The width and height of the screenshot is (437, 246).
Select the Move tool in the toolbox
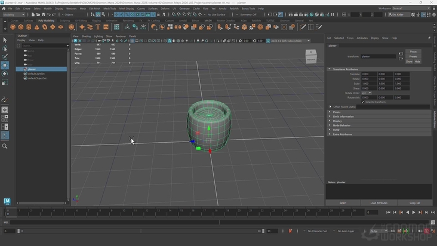click(5, 65)
